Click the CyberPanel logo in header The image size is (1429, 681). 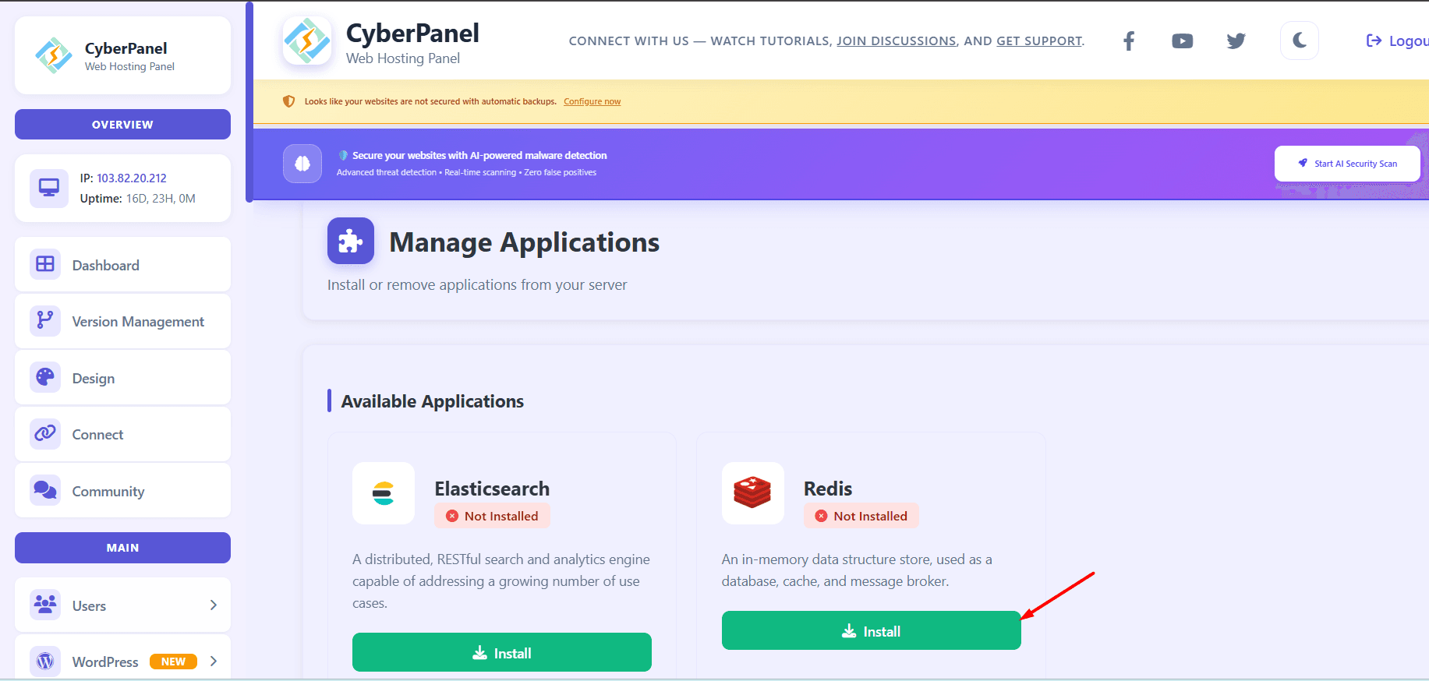307,41
